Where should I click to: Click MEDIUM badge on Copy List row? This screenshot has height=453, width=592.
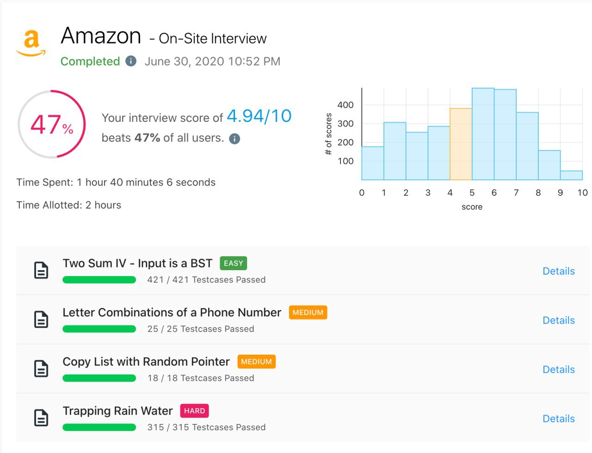(x=257, y=362)
